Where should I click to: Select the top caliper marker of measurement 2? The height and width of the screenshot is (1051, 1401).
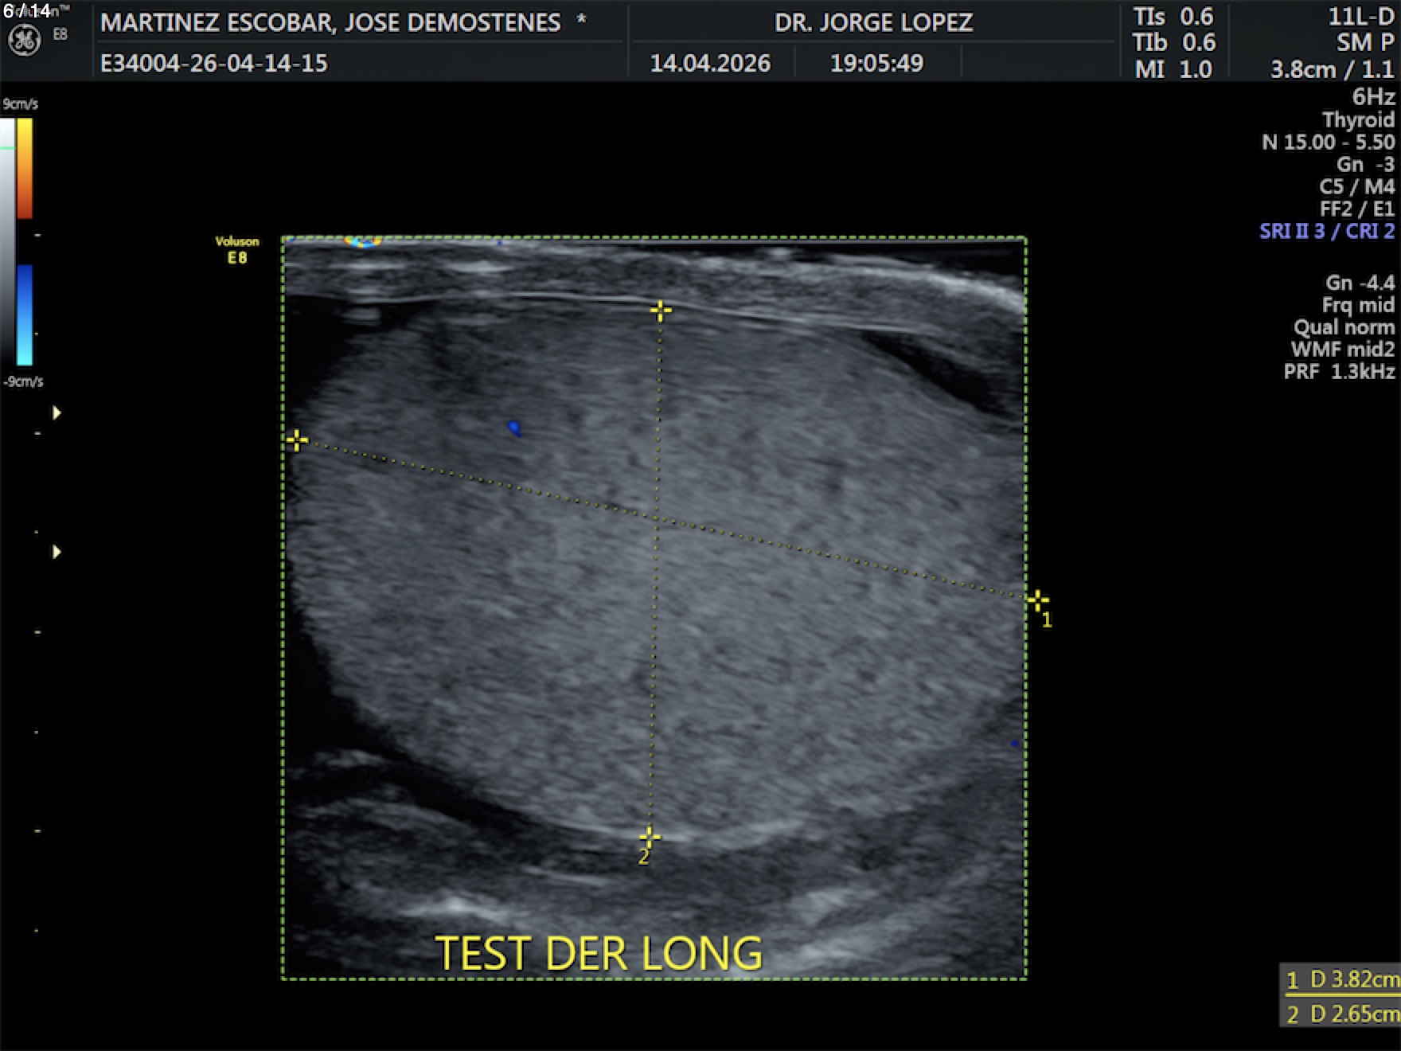(660, 311)
